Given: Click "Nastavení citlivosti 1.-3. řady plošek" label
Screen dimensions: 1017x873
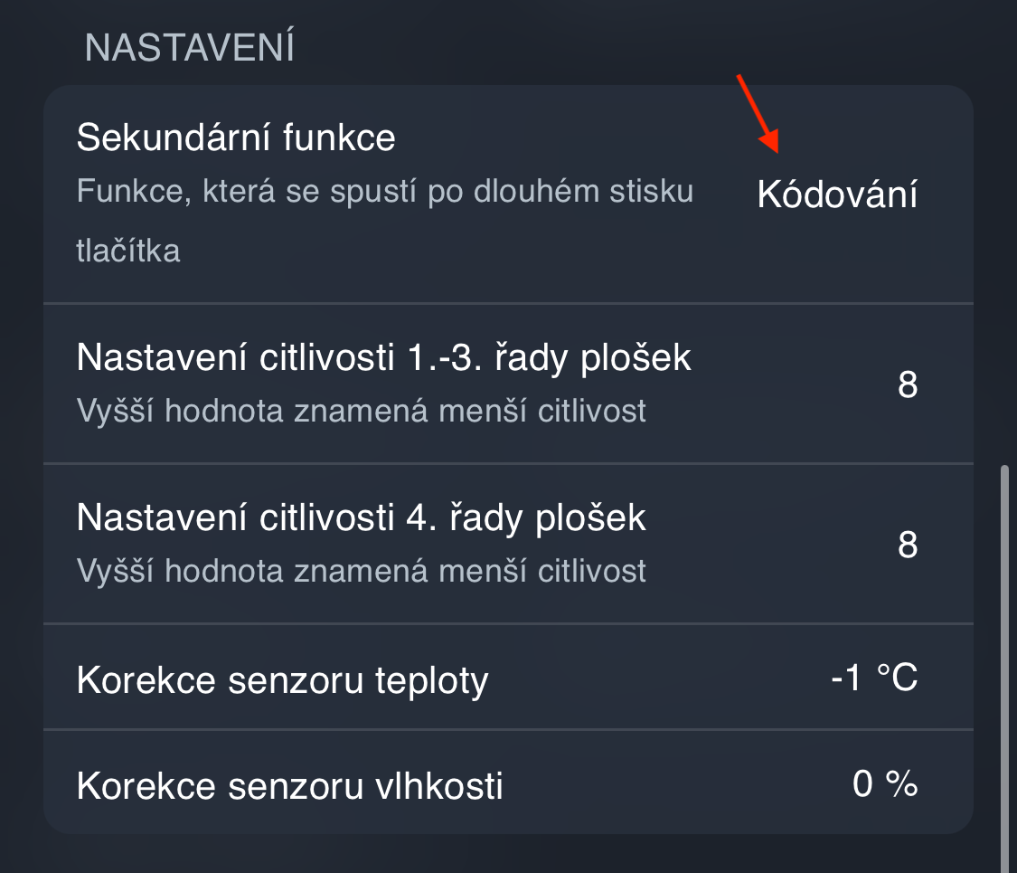Looking at the screenshot, I should click(383, 358).
